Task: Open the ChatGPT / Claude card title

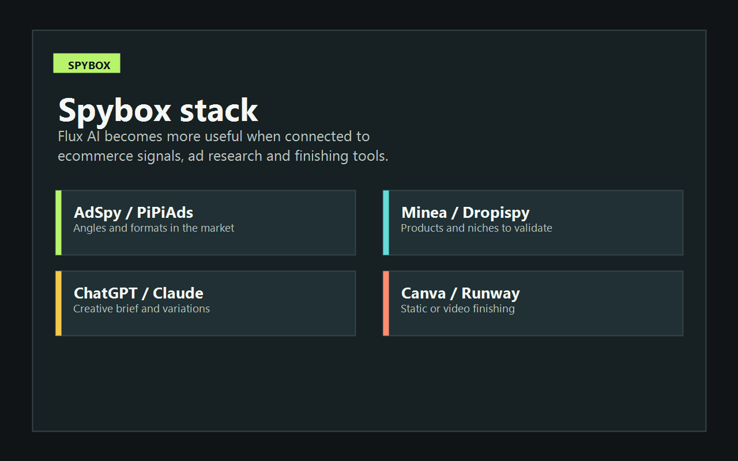Action: click(138, 293)
